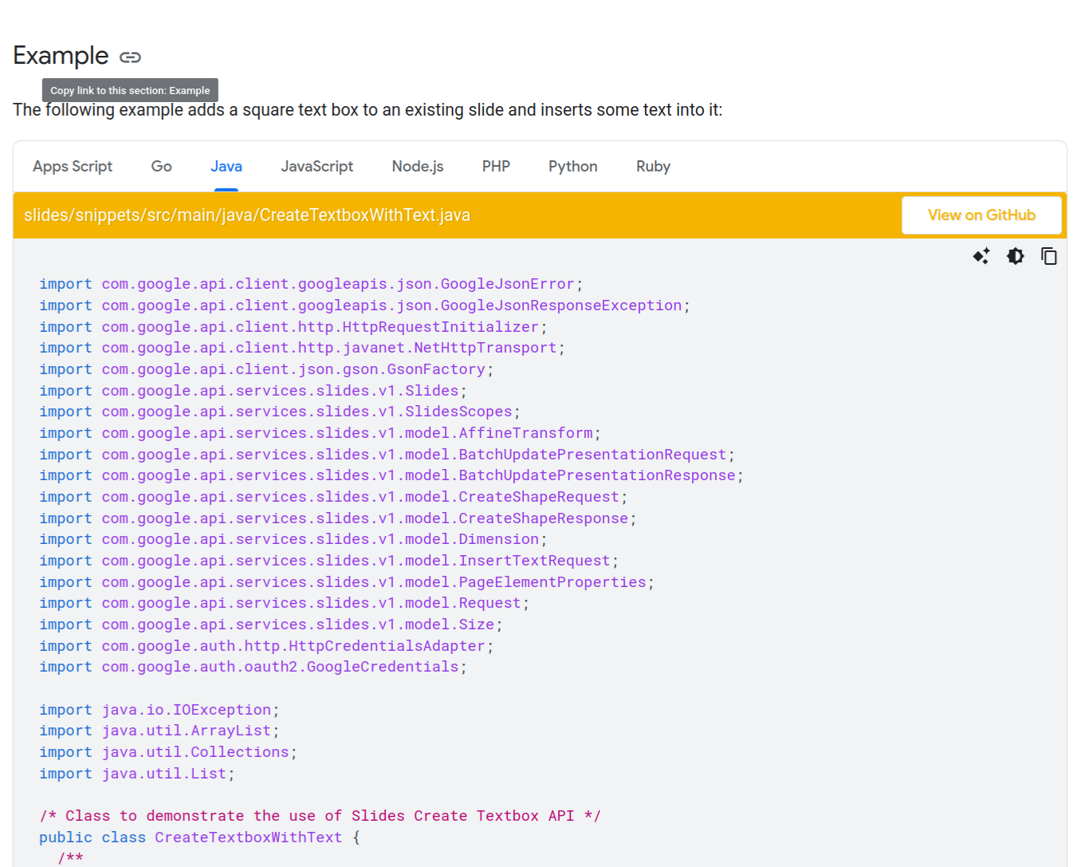The image size is (1085, 867).
Task: Show the JavaScript example tab
Action: pos(317,167)
